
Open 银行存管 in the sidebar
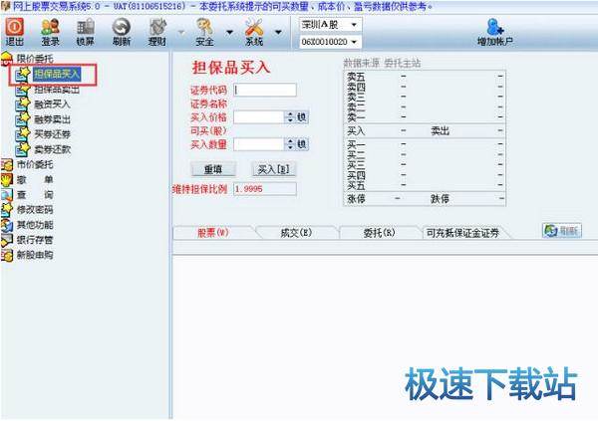(x=35, y=240)
